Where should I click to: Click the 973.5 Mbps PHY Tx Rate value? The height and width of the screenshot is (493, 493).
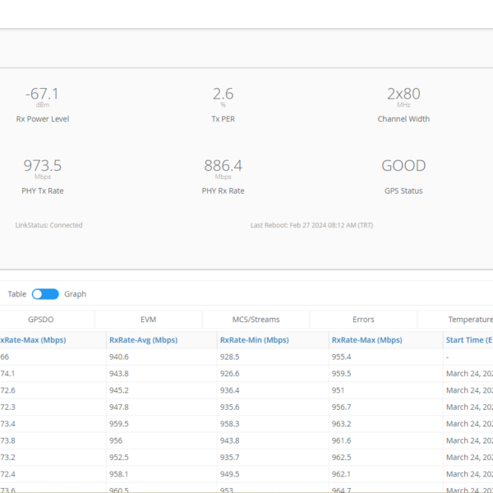click(x=42, y=166)
